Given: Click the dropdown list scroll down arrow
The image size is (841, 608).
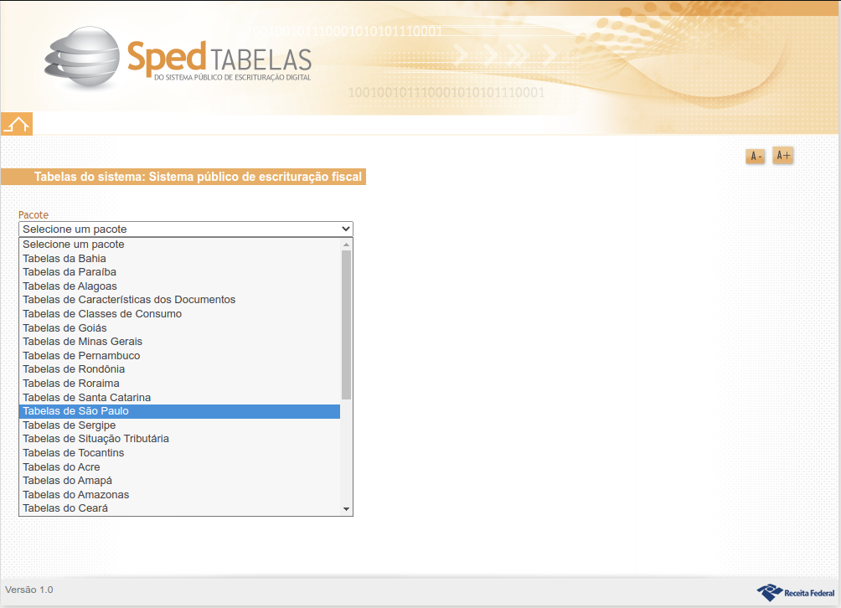Looking at the screenshot, I should 347,509.
